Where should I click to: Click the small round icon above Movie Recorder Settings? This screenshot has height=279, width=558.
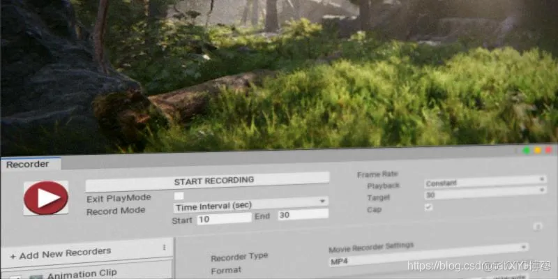click(538, 226)
